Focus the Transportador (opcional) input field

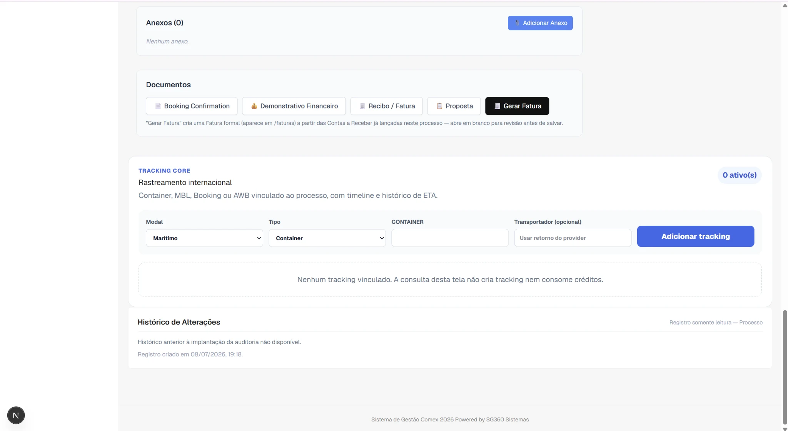coord(573,238)
